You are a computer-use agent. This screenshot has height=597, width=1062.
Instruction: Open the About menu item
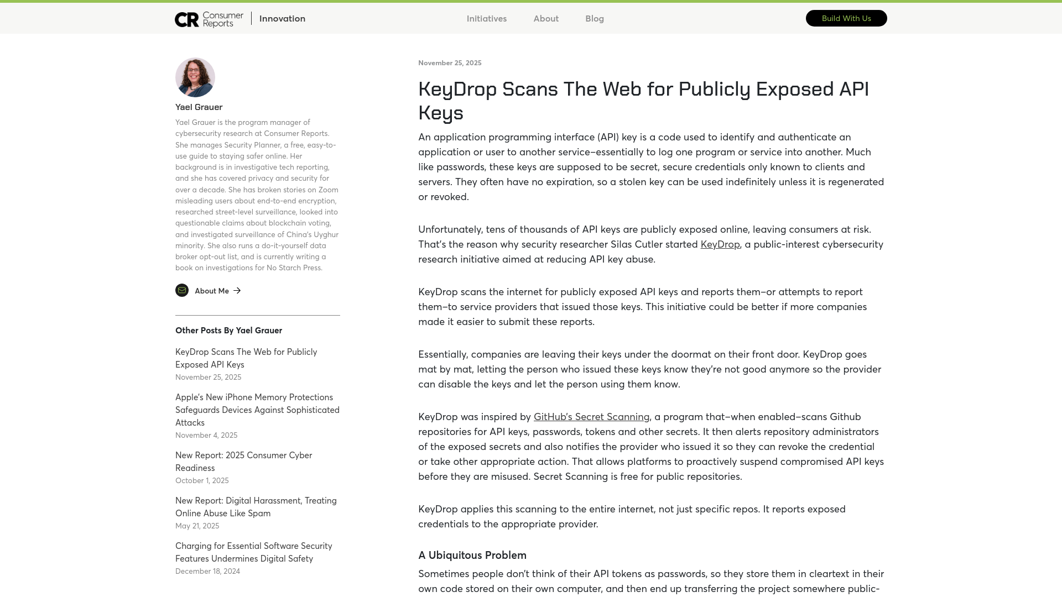(x=545, y=18)
